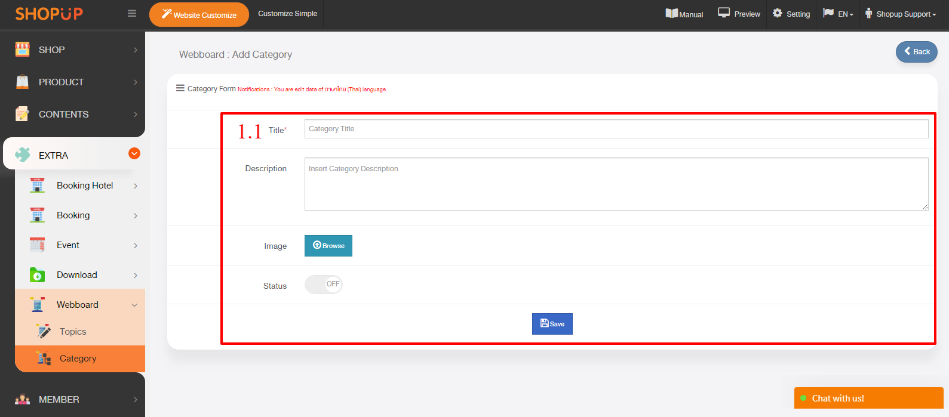Click the SHOP storefront icon

pos(22,50)
